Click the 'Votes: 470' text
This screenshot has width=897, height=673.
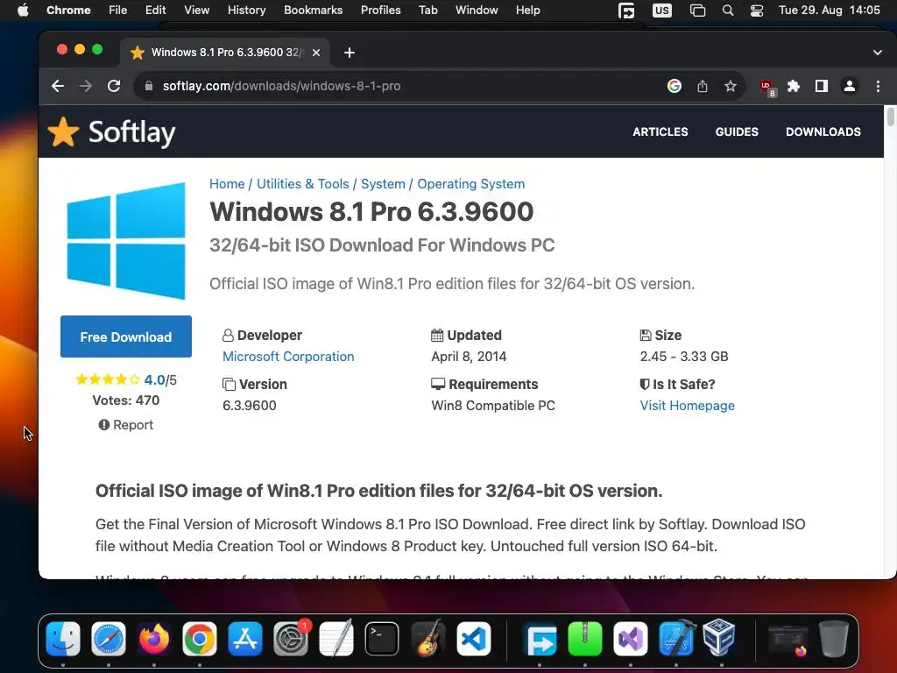tap(126, 400)
